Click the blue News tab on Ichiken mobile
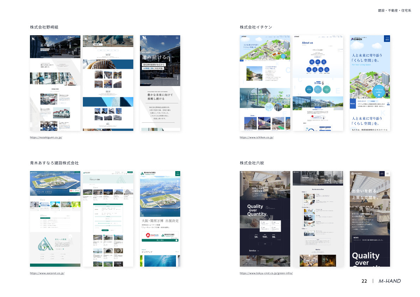 tap(353, 104)
